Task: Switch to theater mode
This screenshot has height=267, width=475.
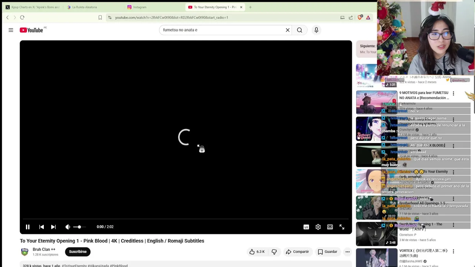Action: 330,227
